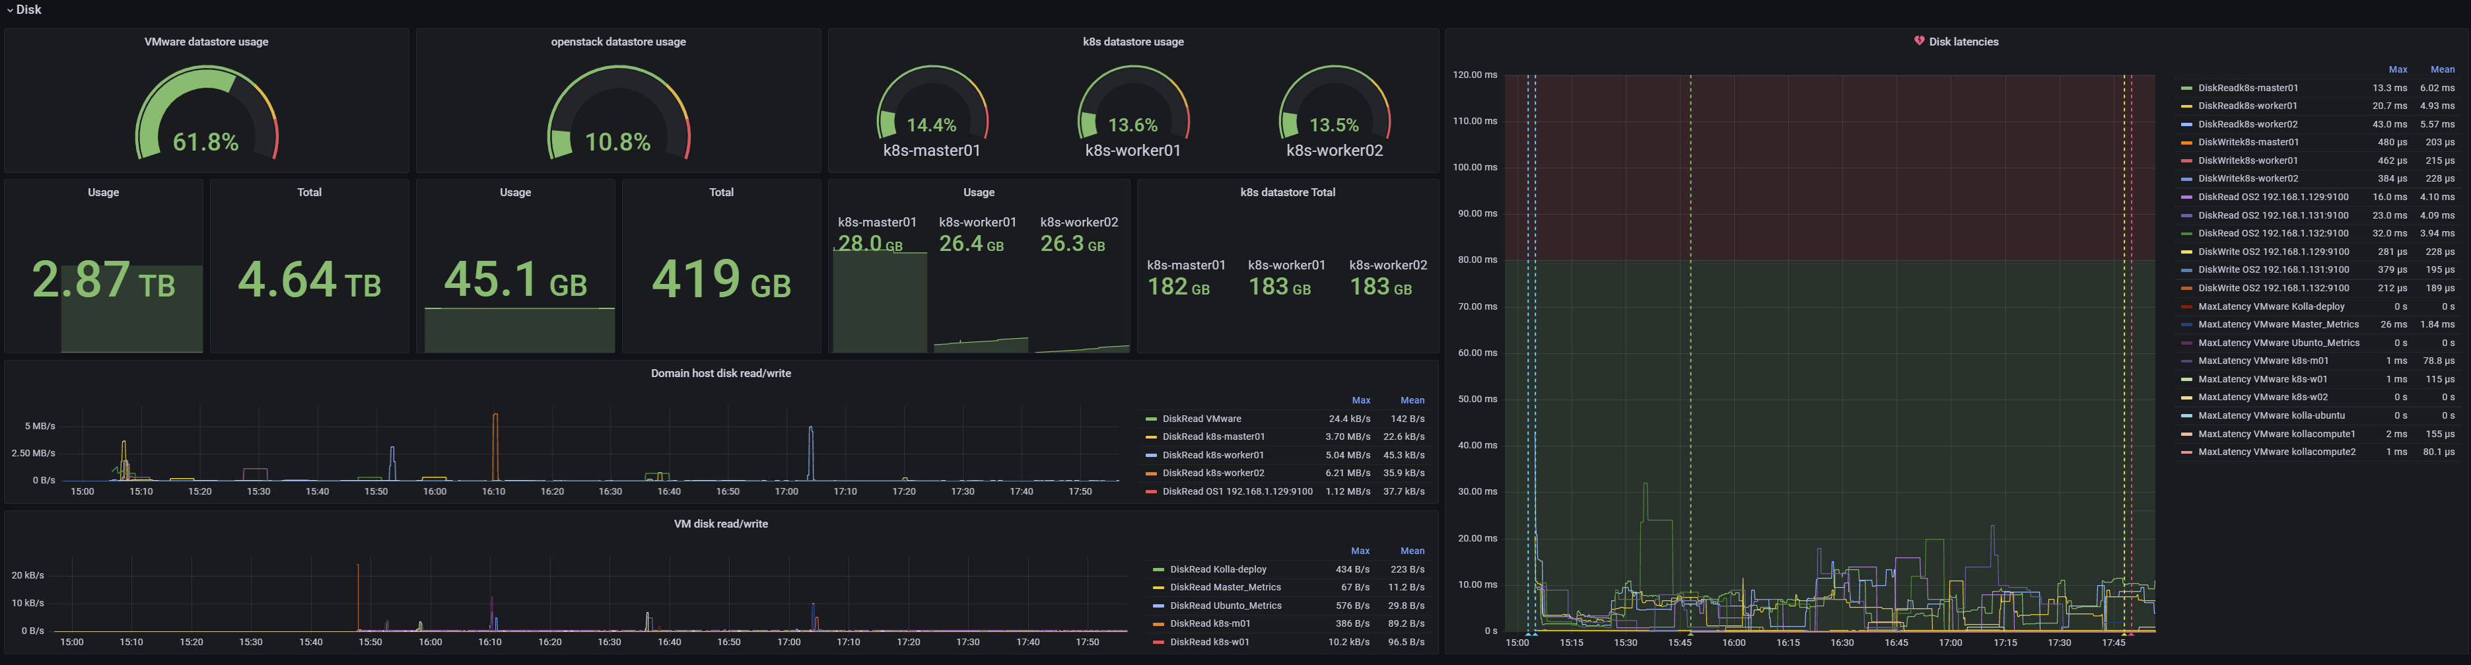Toggle MaxLatency VMware kolla-ubuntu series
2471x665 pixels.
click(x=2272, y=415)
